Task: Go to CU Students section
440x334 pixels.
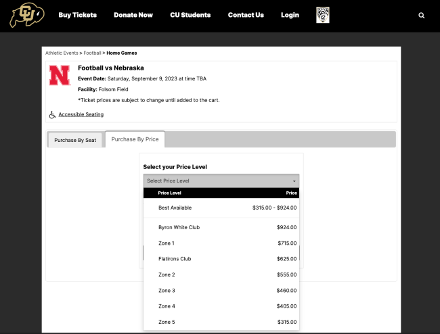Action: click(x=190, y=15)
